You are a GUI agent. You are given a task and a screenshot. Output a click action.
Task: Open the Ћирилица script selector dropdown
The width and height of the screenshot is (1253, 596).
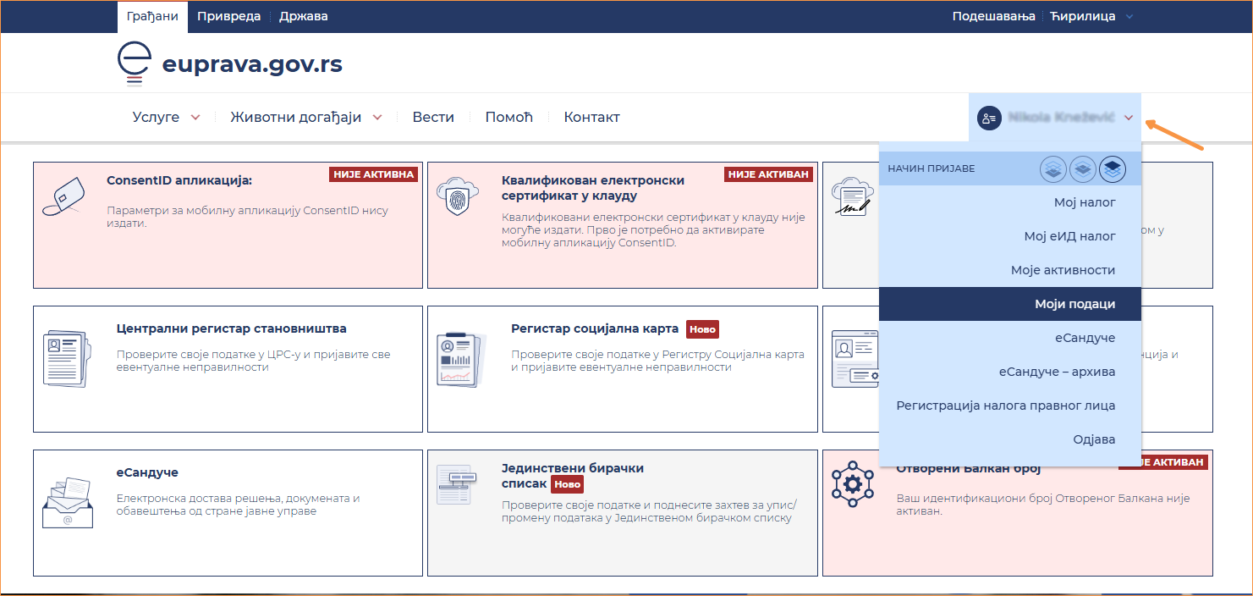click(x=1091, y=16)
